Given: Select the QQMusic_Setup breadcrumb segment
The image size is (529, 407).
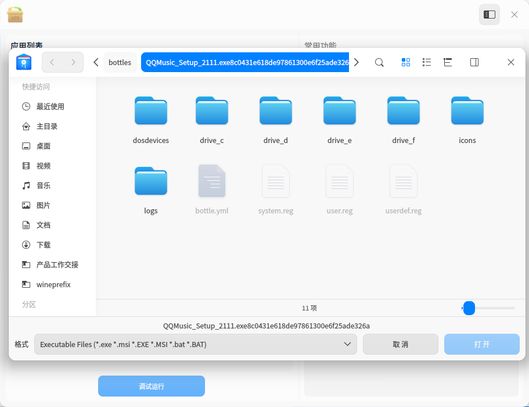Looking at the screenshot, I should [x=245, y=62].
